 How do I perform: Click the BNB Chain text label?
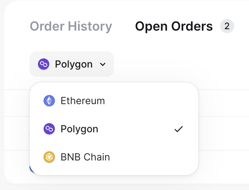pos(85,157)
